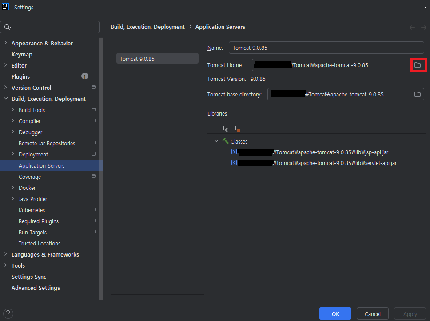Open Required Plugins settings
The image size is (430, 321).
tap(39, 221)
